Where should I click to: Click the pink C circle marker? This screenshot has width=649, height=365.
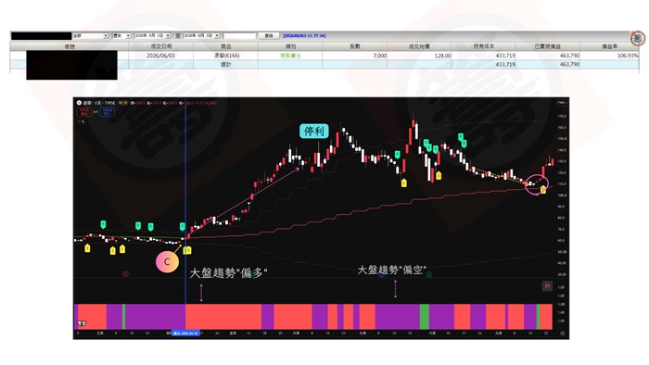(167, 261)
